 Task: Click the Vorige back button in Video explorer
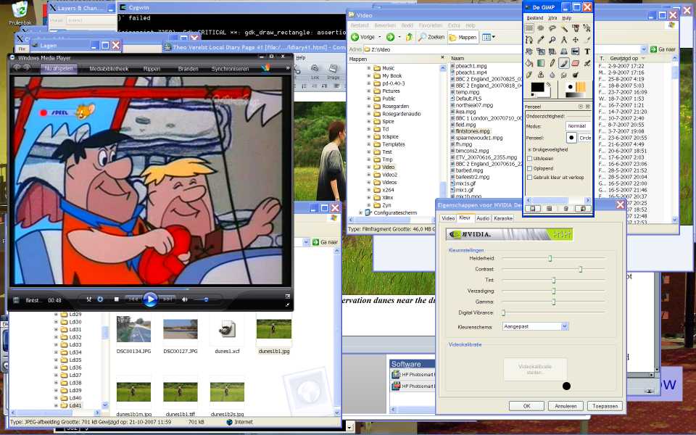click(363, 37)
